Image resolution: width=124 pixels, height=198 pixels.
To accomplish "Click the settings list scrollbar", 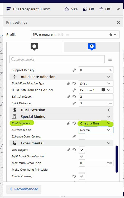I will click(117, 159).
